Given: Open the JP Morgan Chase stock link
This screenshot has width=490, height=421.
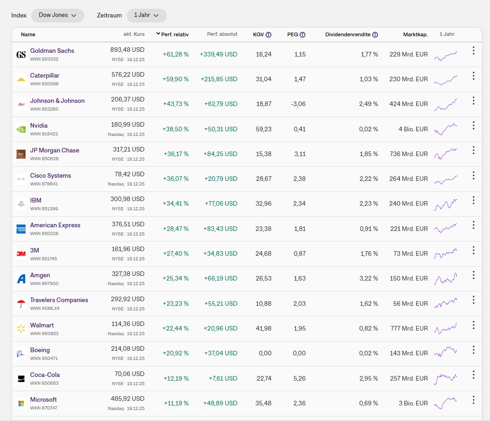Looking at the screenshot, I should pyautogui.click(x=55, y=150).
